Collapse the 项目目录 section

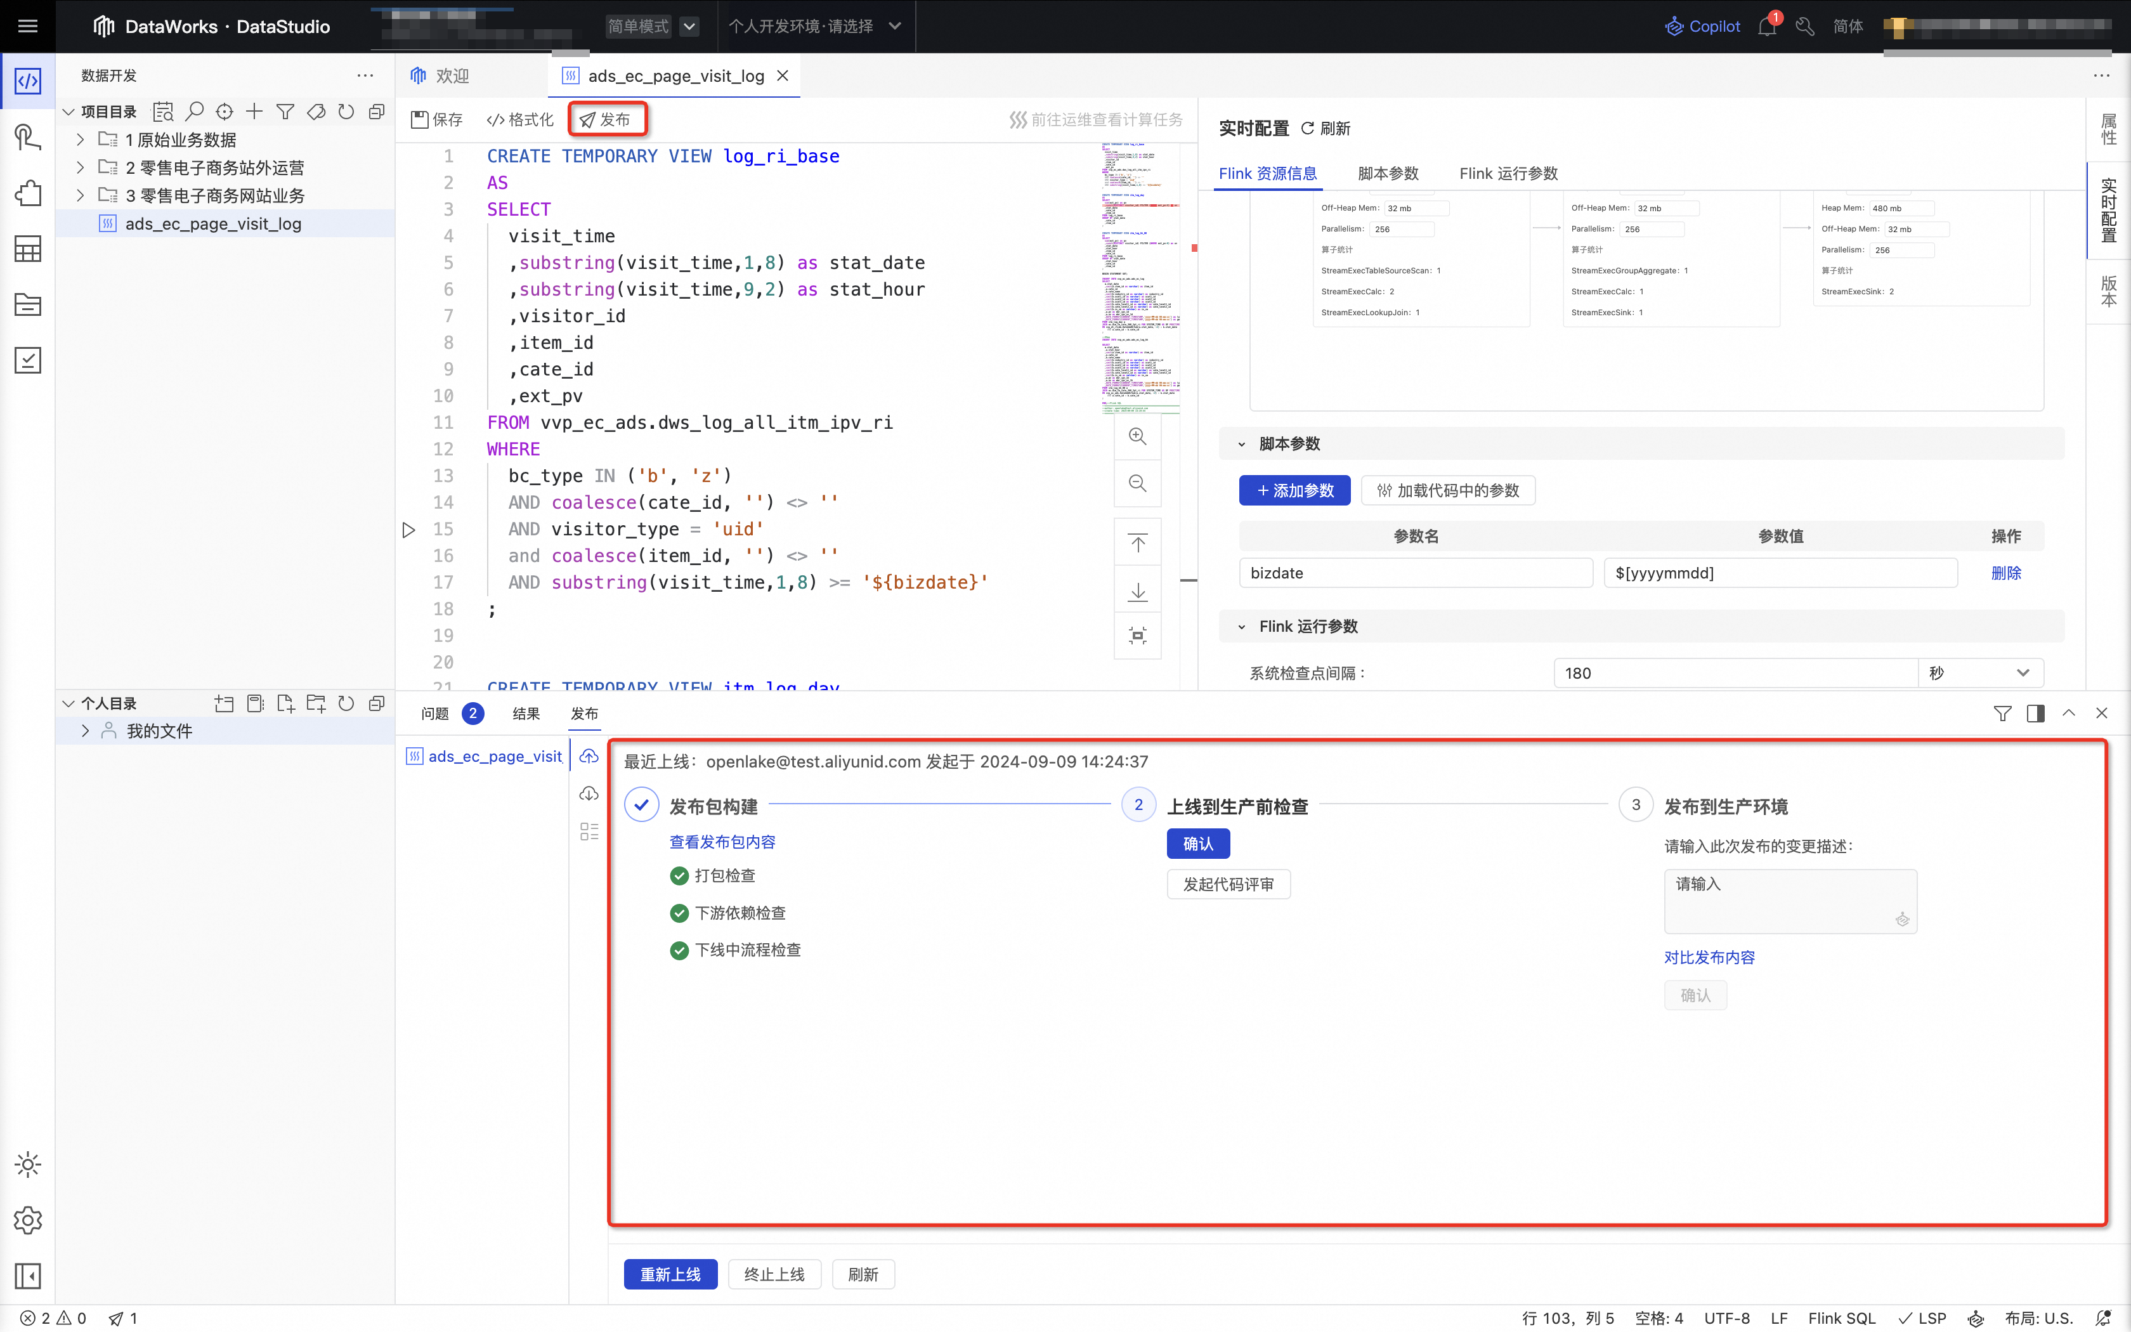click(68, 112)
